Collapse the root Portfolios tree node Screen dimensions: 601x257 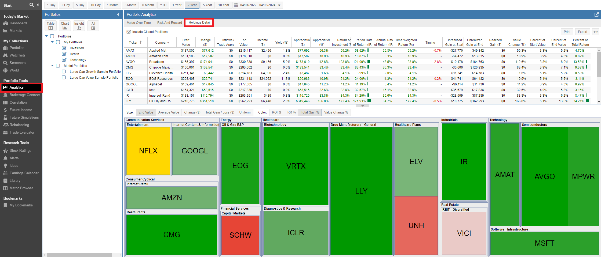pos(46,36)
